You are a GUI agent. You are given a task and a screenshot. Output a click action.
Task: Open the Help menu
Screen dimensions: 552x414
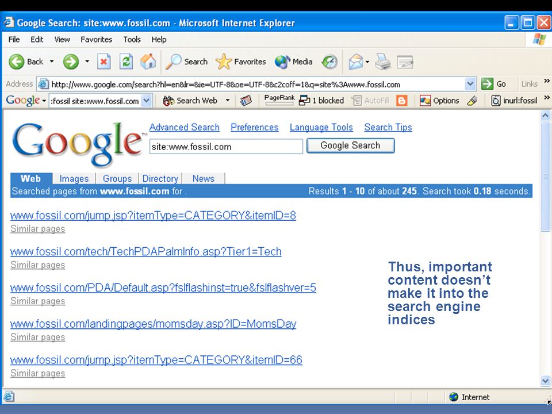[x=159, y=40]
